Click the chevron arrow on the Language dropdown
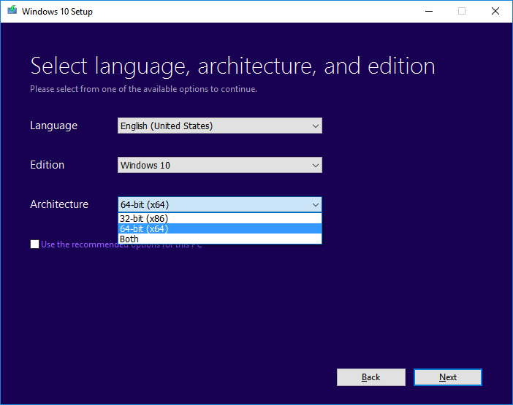The image size is (513, 405). tap(316, 126)
